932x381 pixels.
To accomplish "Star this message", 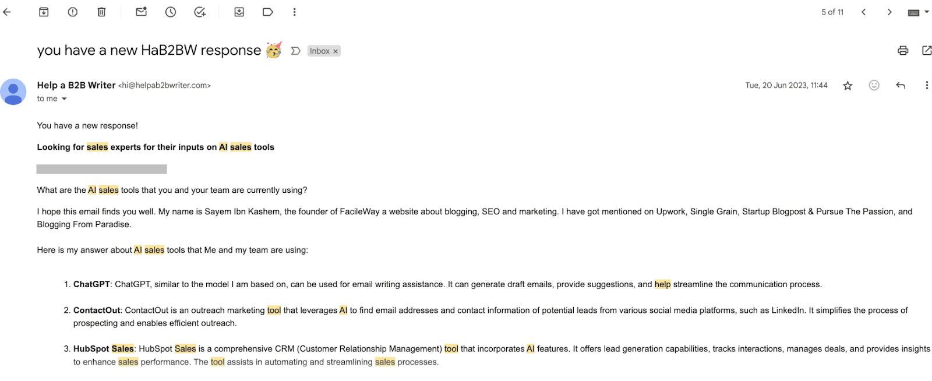I will tap(847, 85).
